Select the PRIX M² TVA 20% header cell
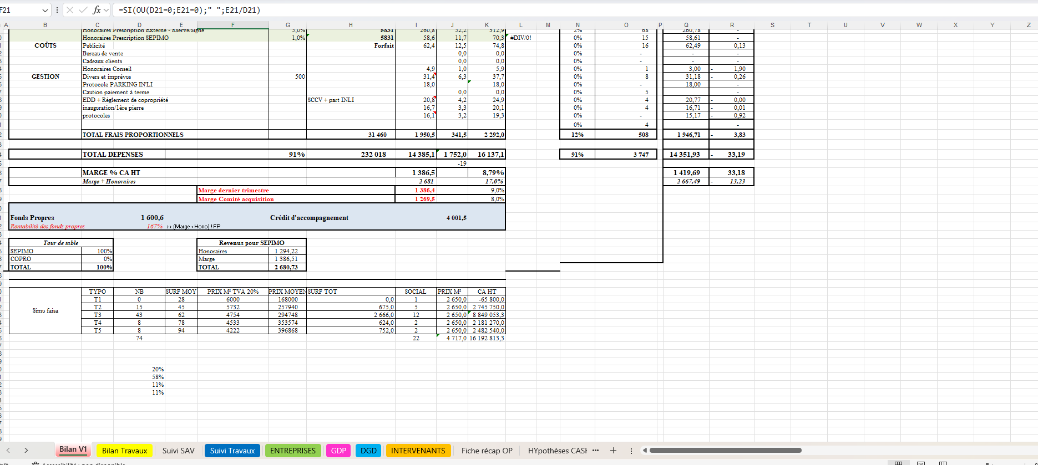 pos(233,292)
